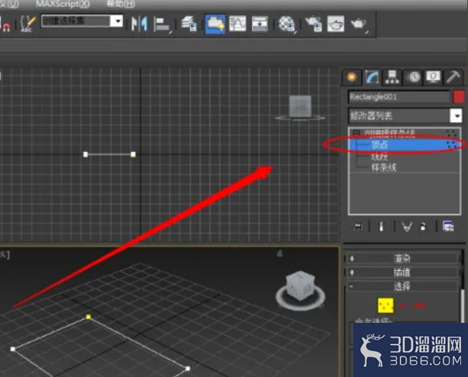Open the 帮助(H) help menu
Screen dimensions: 468x377
click(121, 4)
